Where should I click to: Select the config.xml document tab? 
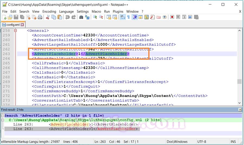pyautogui.click(x=13, y=25)
